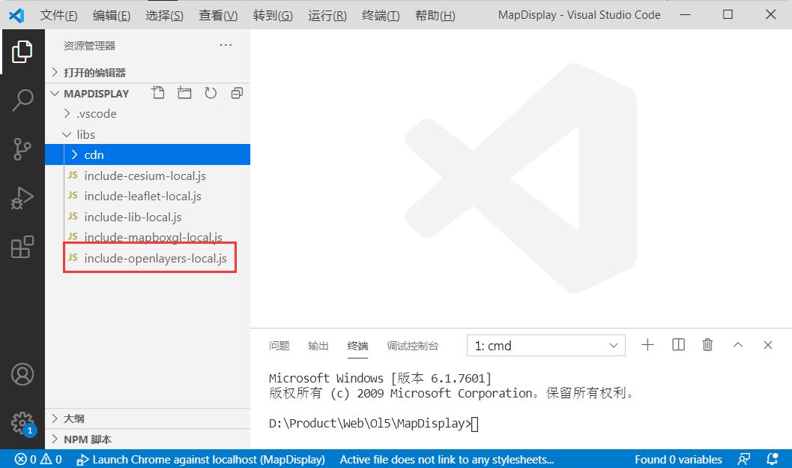Minimize the Visual Studio Code window
The width and height of the screenshot is (792, 468).
click(685, 15)
